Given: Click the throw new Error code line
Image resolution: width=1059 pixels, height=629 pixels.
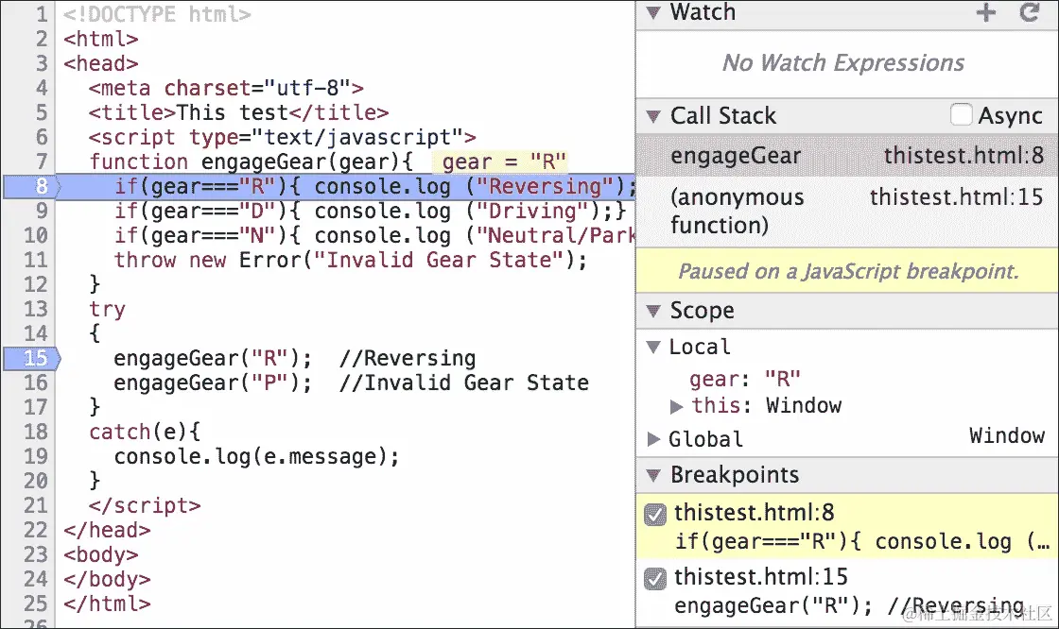Looking at the screenshot, I should pos(350,260).
